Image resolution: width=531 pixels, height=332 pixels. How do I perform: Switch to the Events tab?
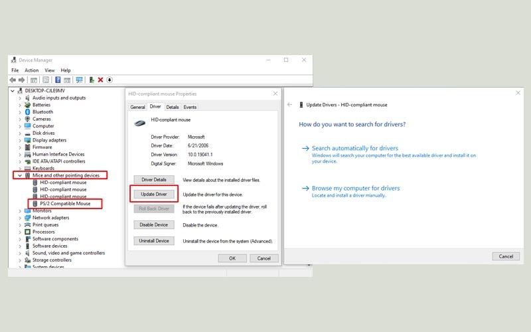(x=190, y=107)
